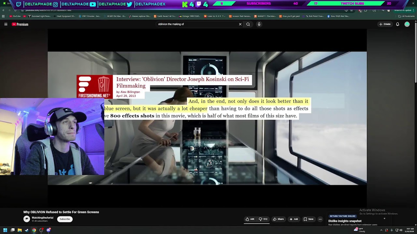Open the taskbar clock and date
417x234 pixels.
pyautogui.click(x=410, y=230)
